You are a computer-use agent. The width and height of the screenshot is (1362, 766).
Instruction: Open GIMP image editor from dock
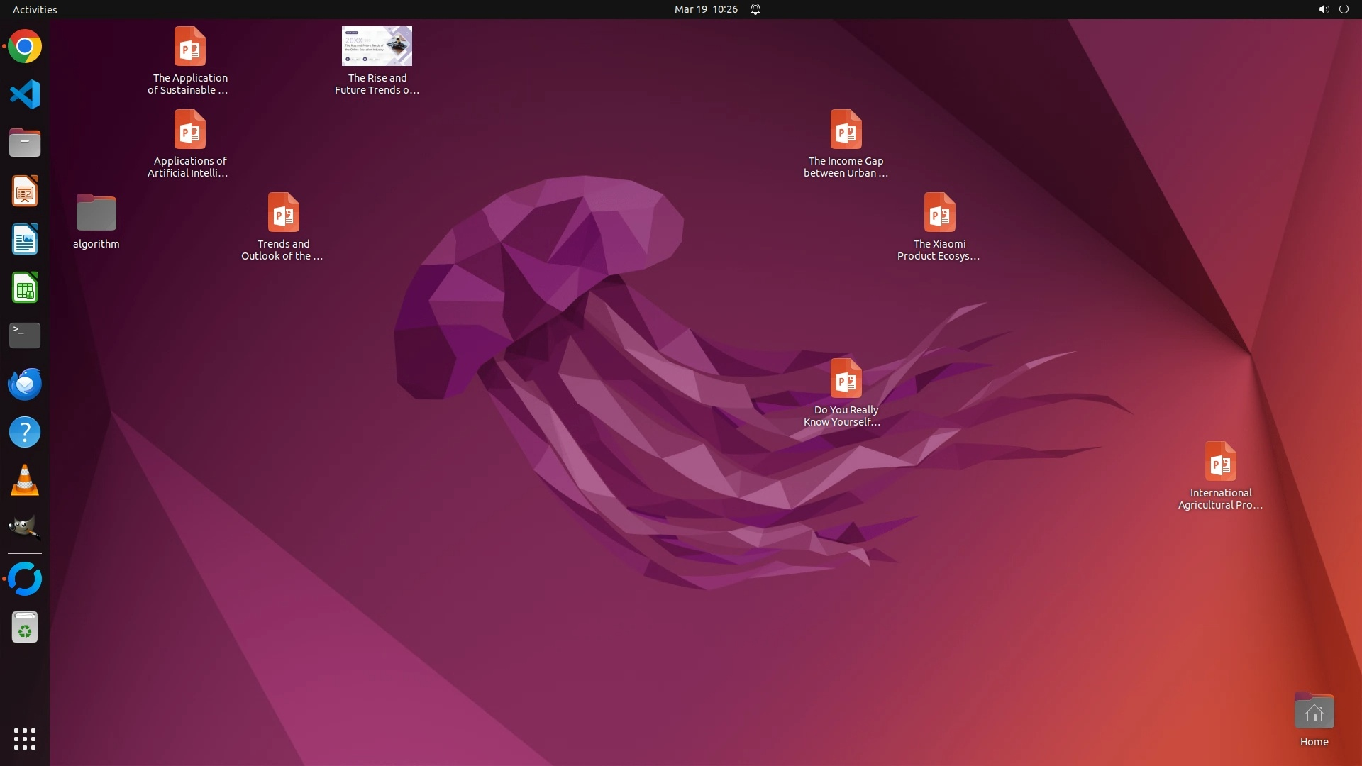pos(25,528)
